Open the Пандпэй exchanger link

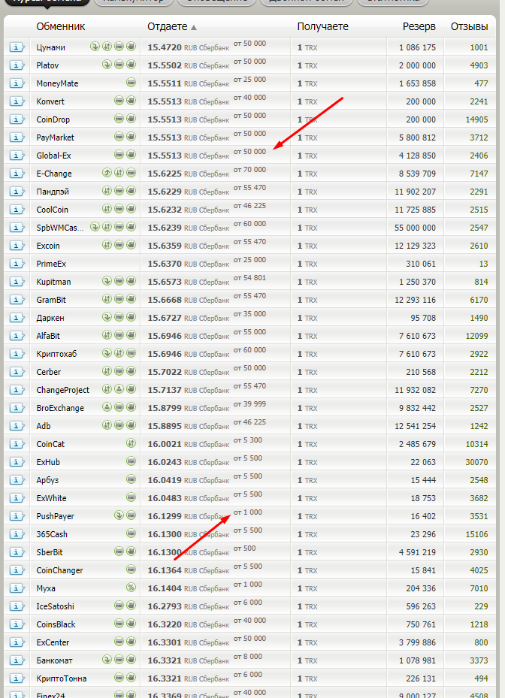point(53,192)
